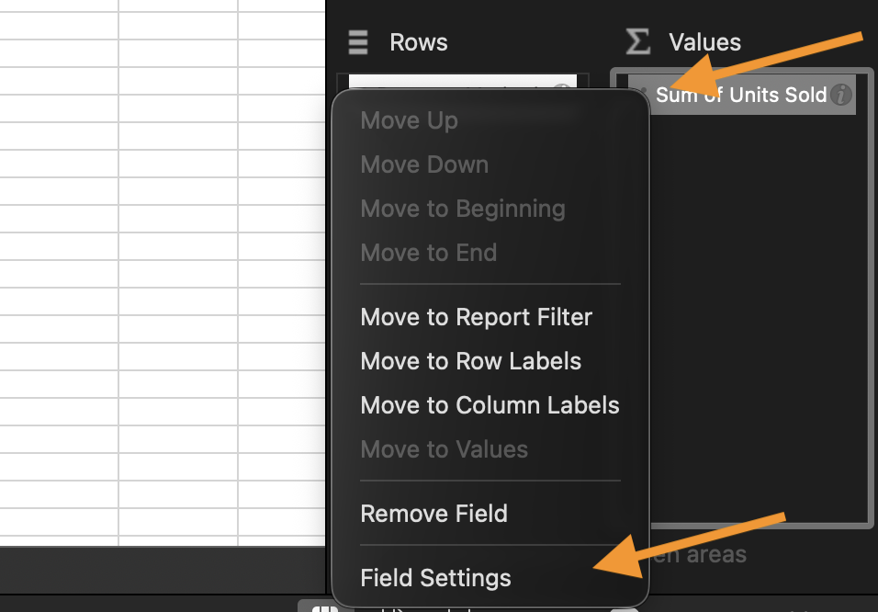Choose Move to Report Filter
Screen dimensions: 878x612
pyautogui.click(x=476, y=317)
